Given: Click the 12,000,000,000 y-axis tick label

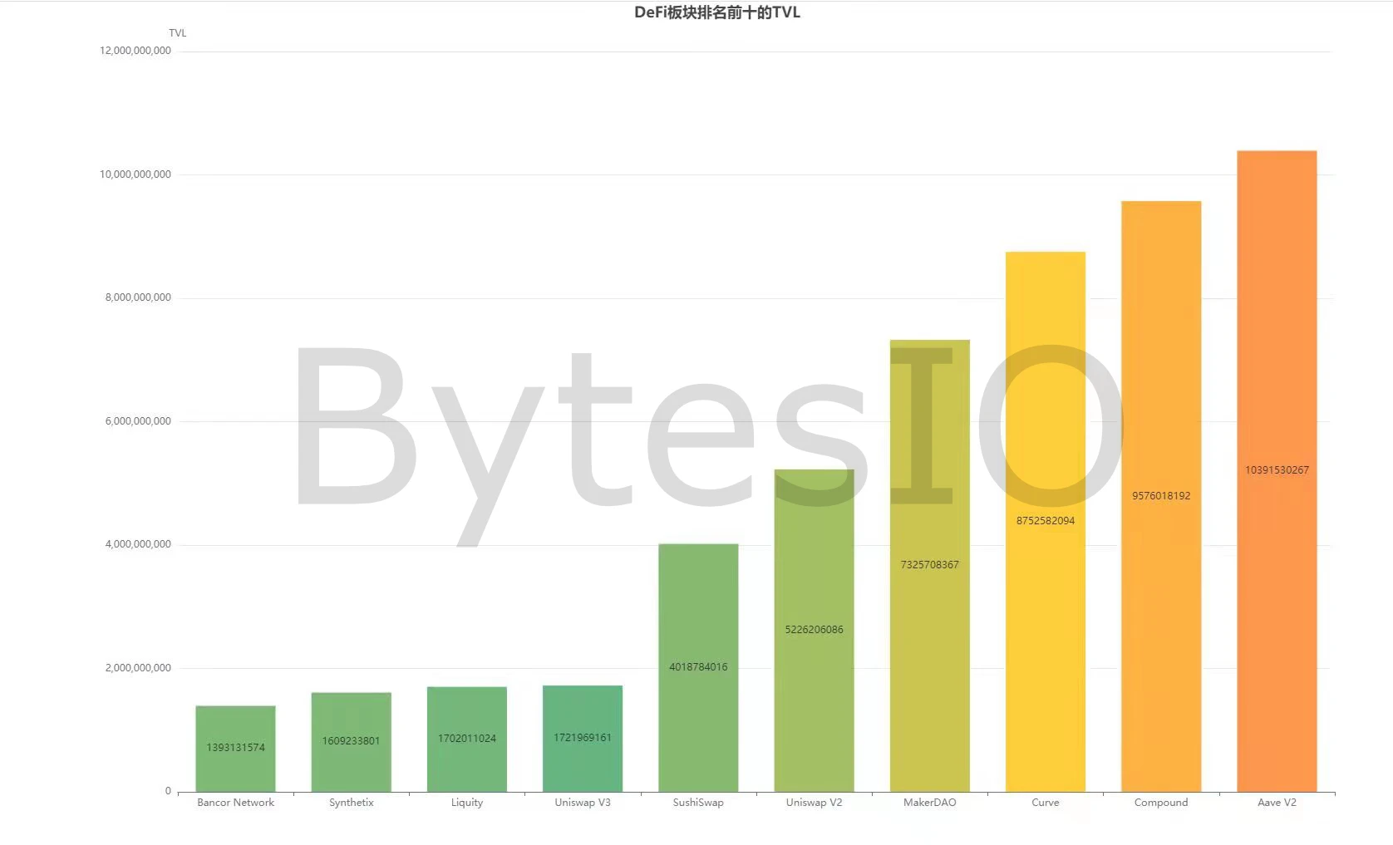Looking at the screenshot, I should coord(135,51).
